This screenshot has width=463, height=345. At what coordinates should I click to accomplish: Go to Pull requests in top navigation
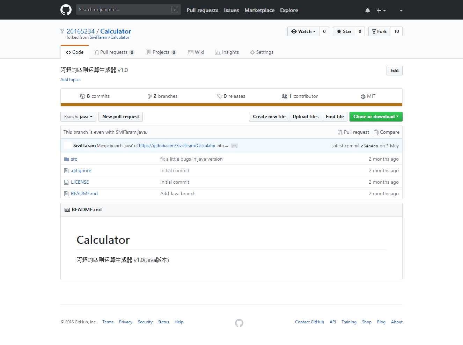coord(202,10)
